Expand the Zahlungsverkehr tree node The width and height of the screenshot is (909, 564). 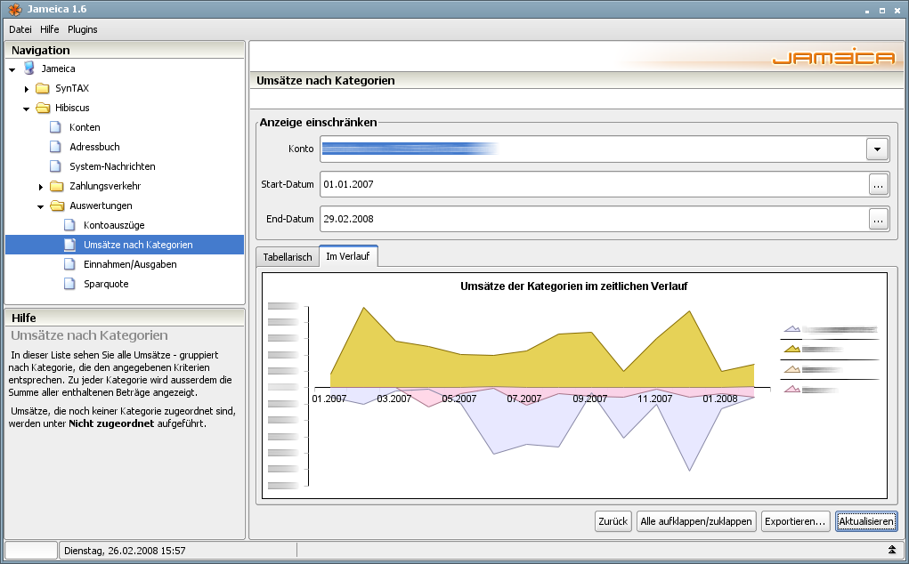(41, 187)
